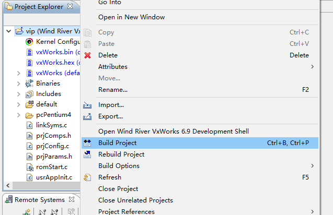Select the linkSyms.c file name
This screenshot has width=333, height=215.
(51, 125)
